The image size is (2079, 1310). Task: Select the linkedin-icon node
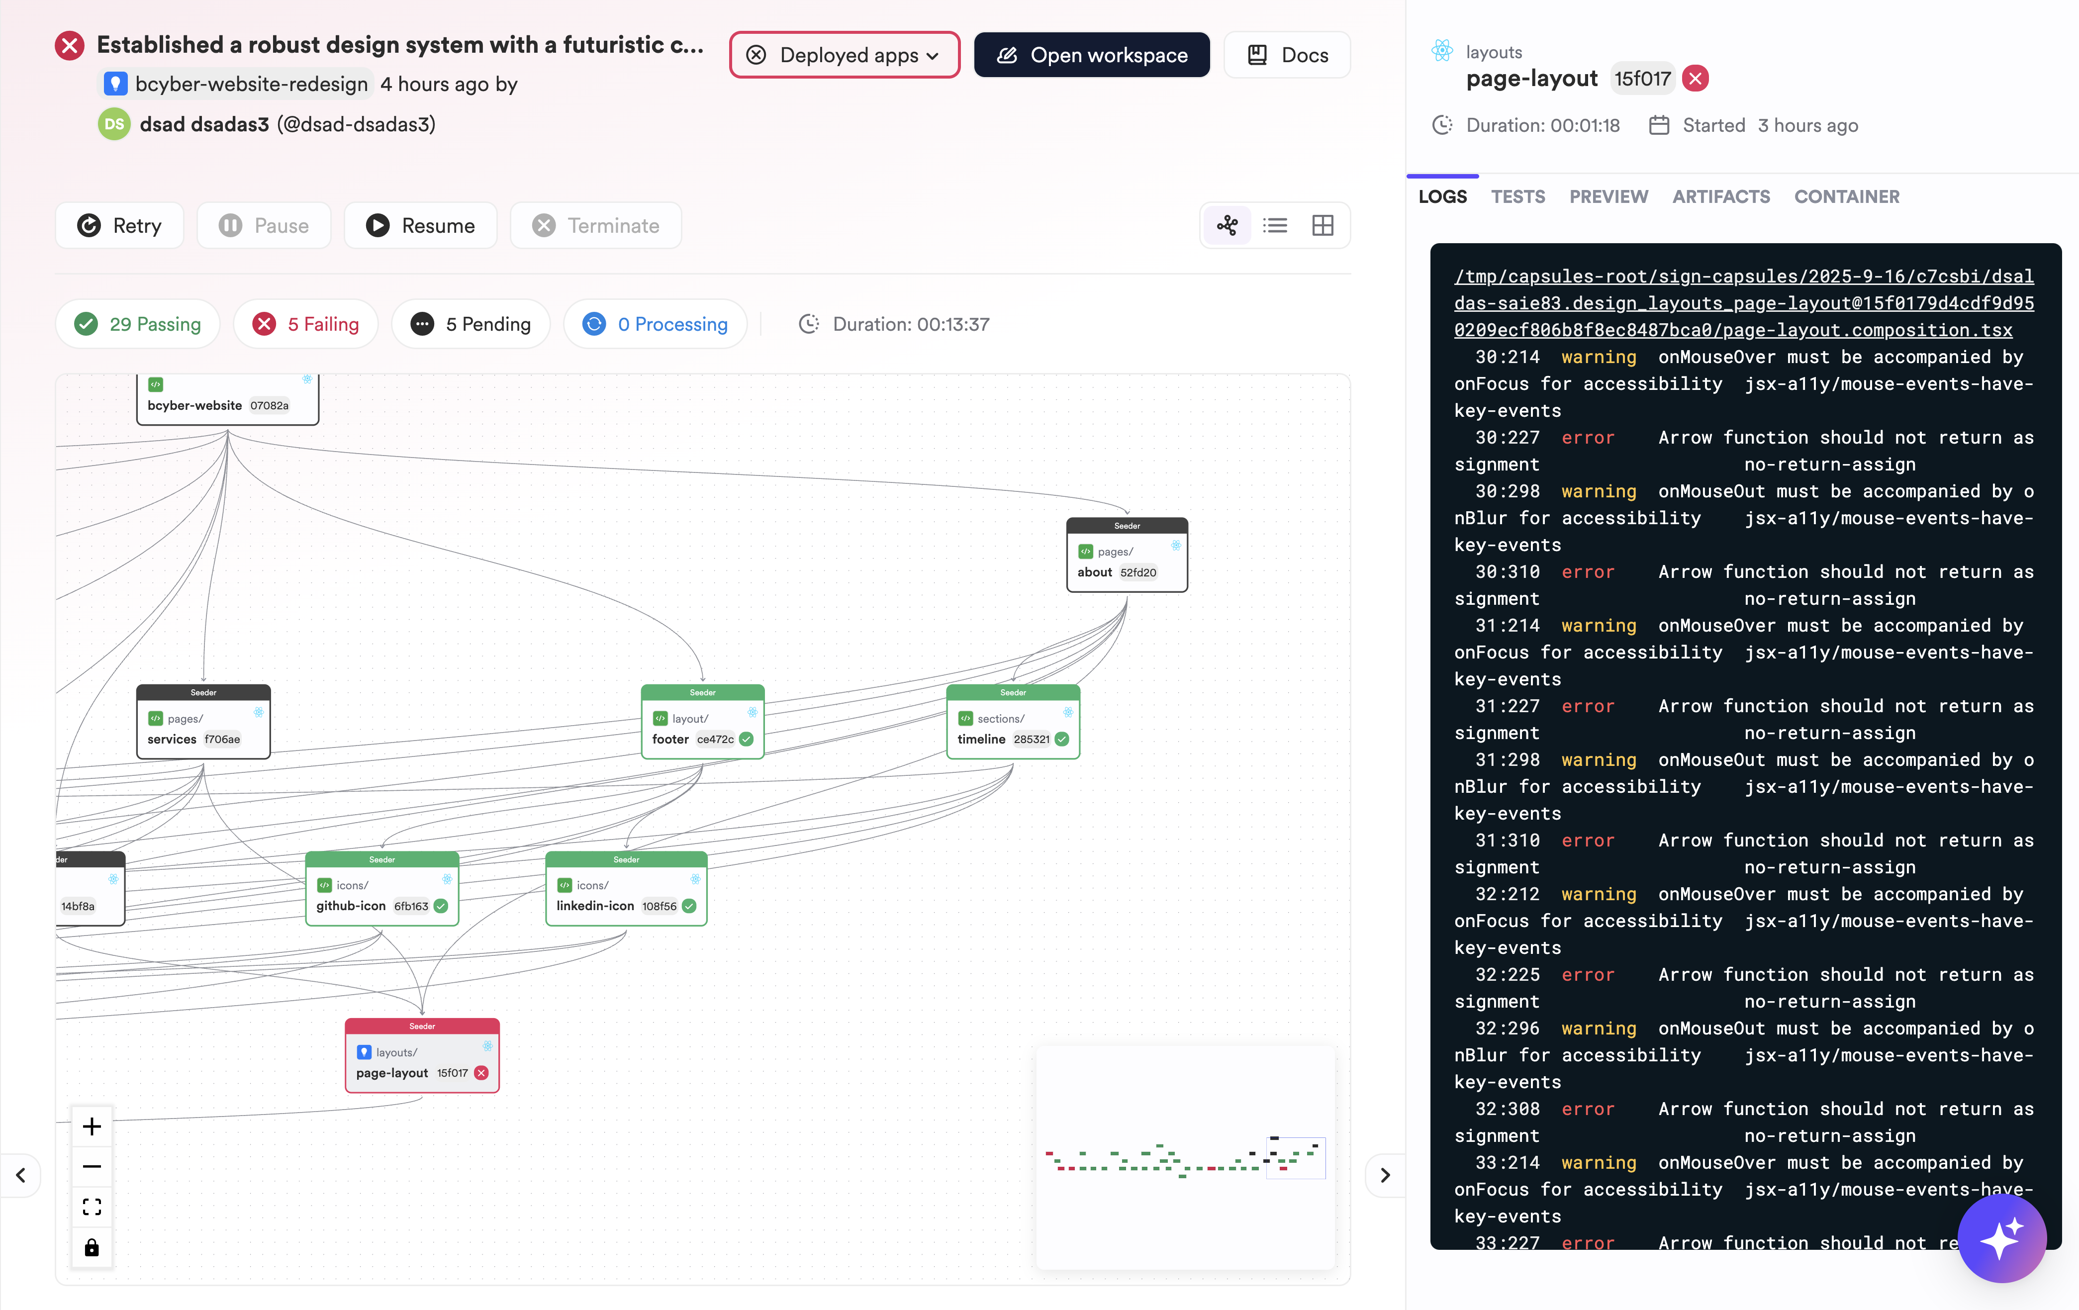[626, 889]
